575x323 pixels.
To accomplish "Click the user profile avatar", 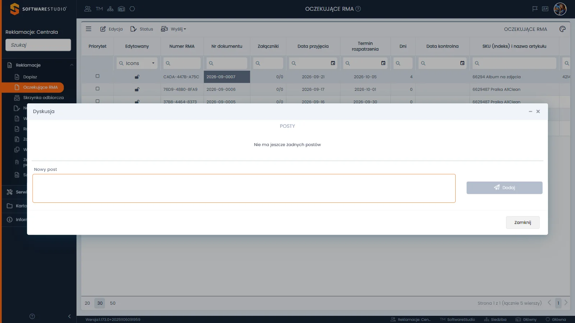I will tap(560, 9).
